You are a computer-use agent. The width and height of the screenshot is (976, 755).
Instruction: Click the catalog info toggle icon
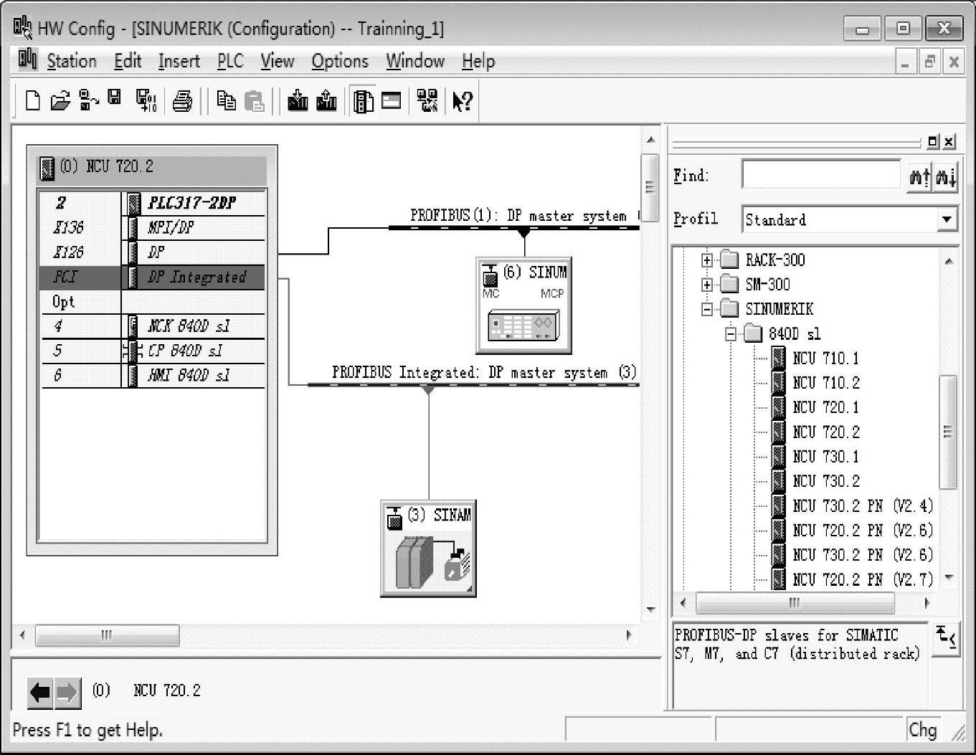tap(946, 637)
